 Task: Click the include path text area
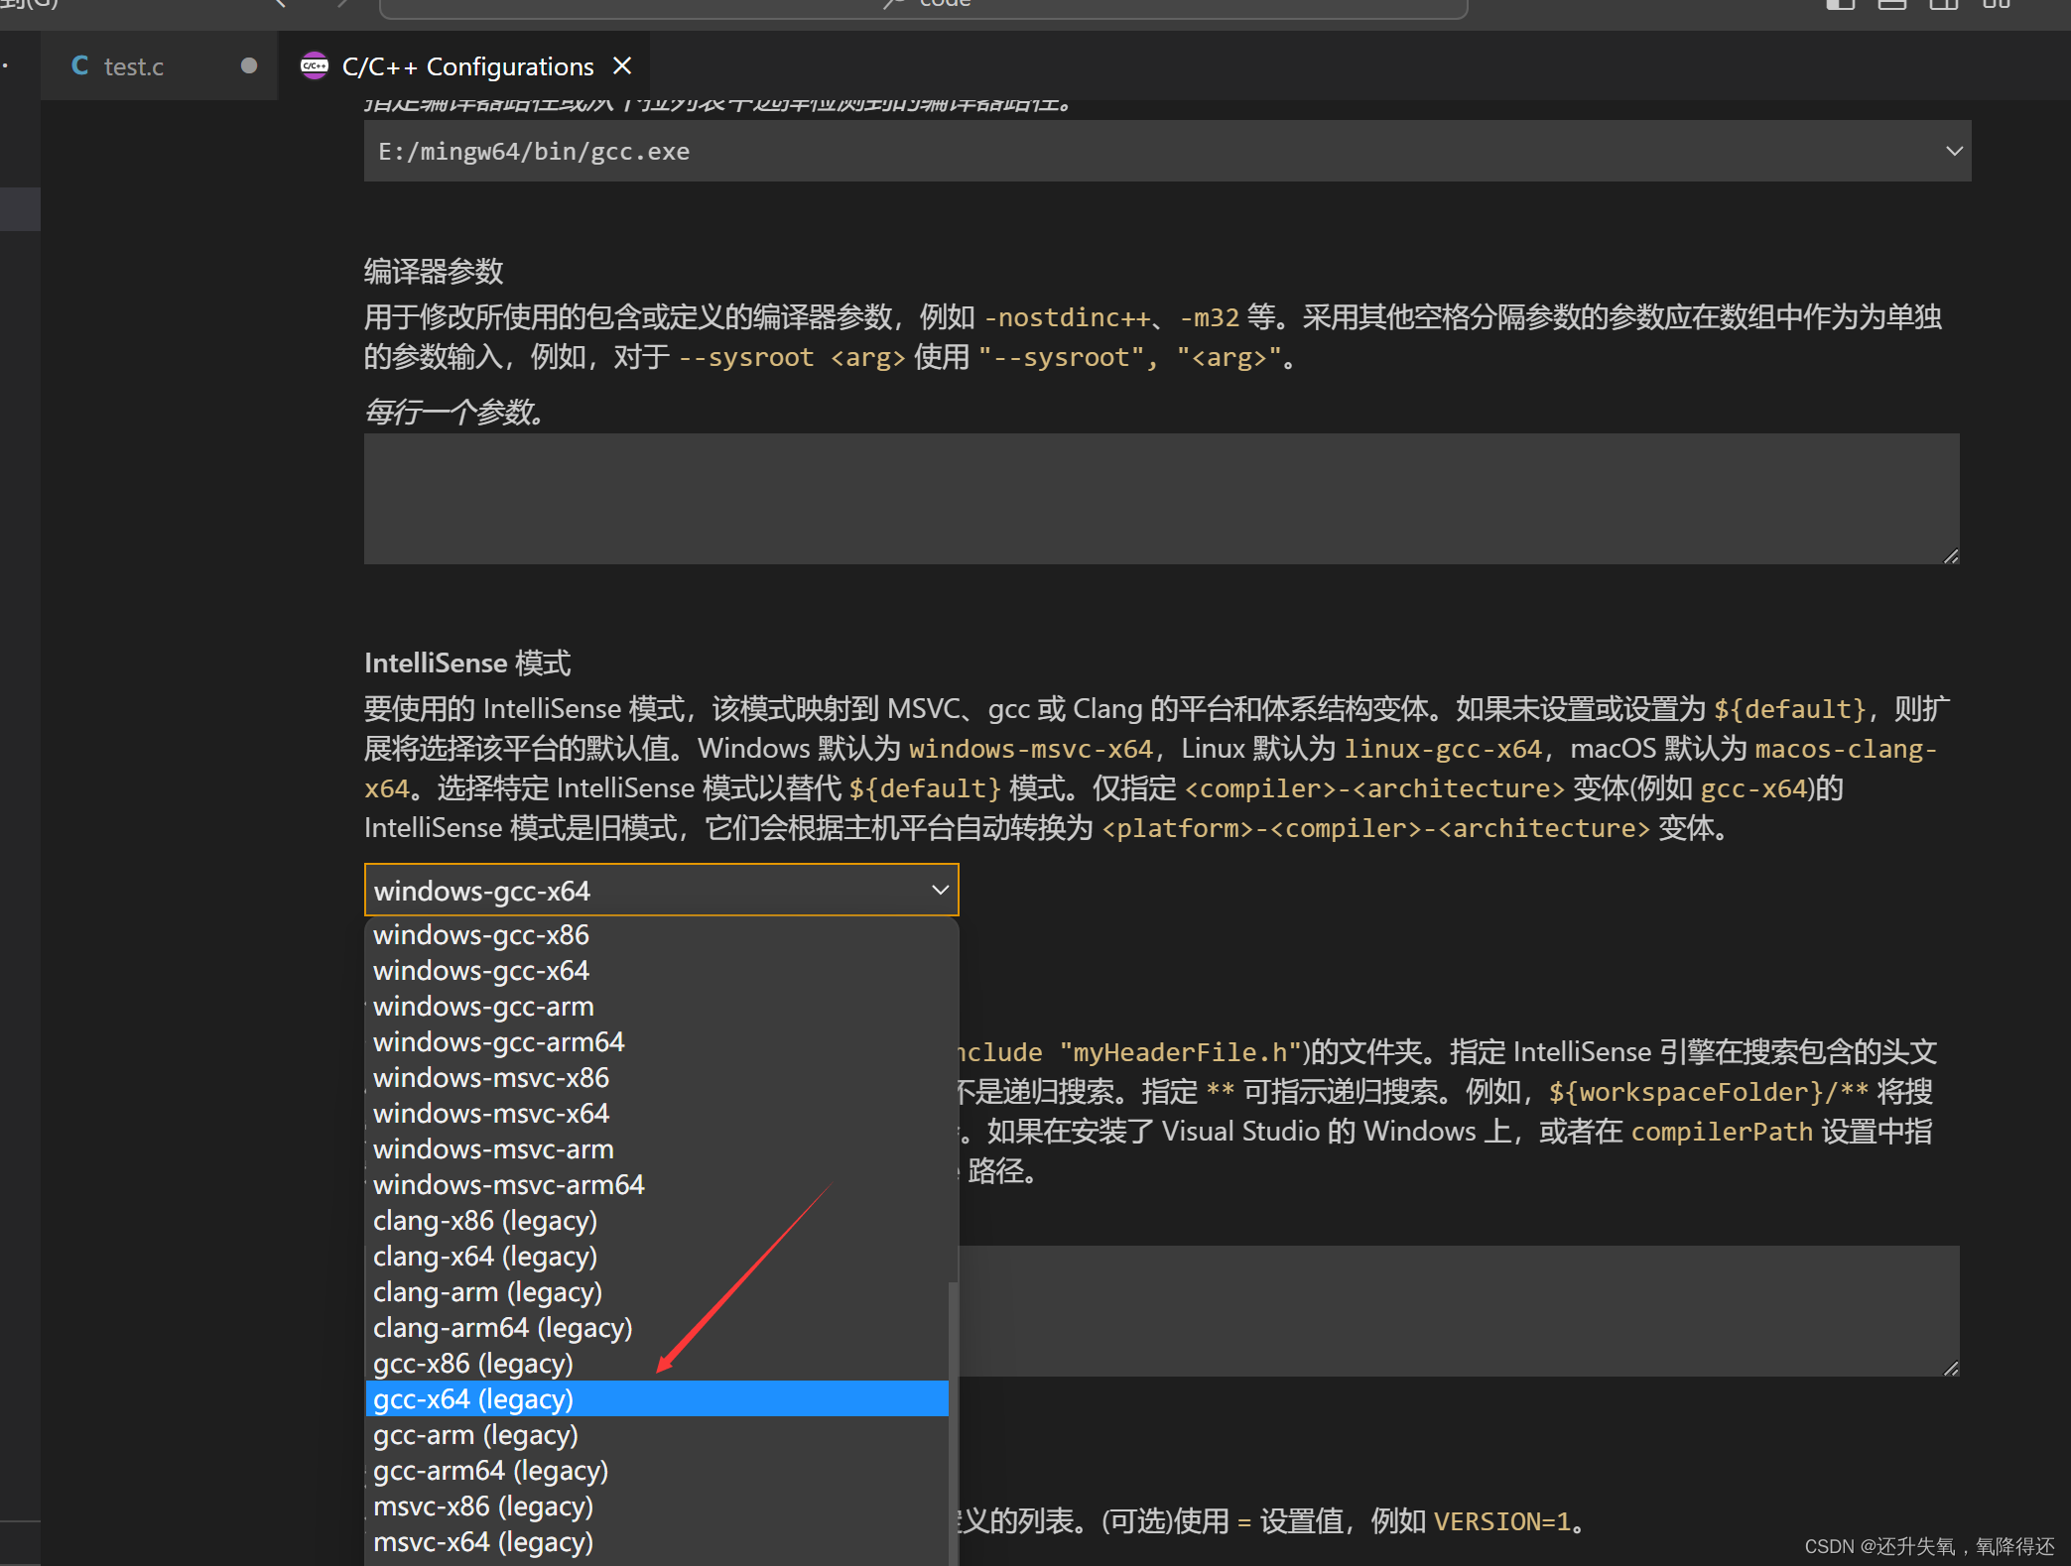click(1459, 1310)
